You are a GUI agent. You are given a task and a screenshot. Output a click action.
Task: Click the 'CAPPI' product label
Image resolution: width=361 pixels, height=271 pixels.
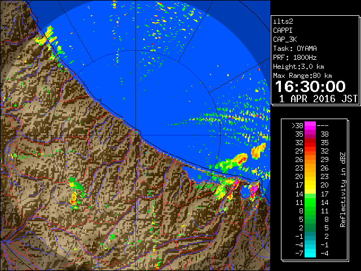(283, 30)
